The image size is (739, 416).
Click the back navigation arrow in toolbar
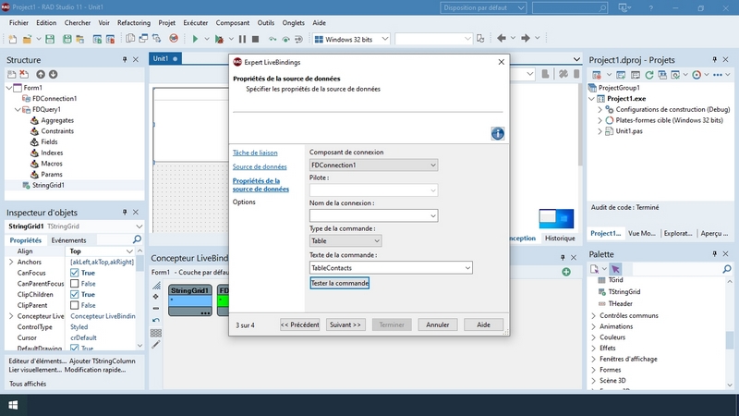502,39
